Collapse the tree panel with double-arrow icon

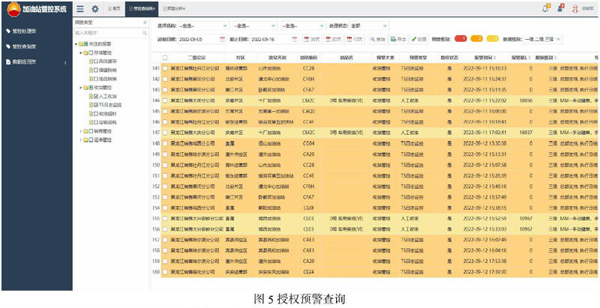coord(144,22)
